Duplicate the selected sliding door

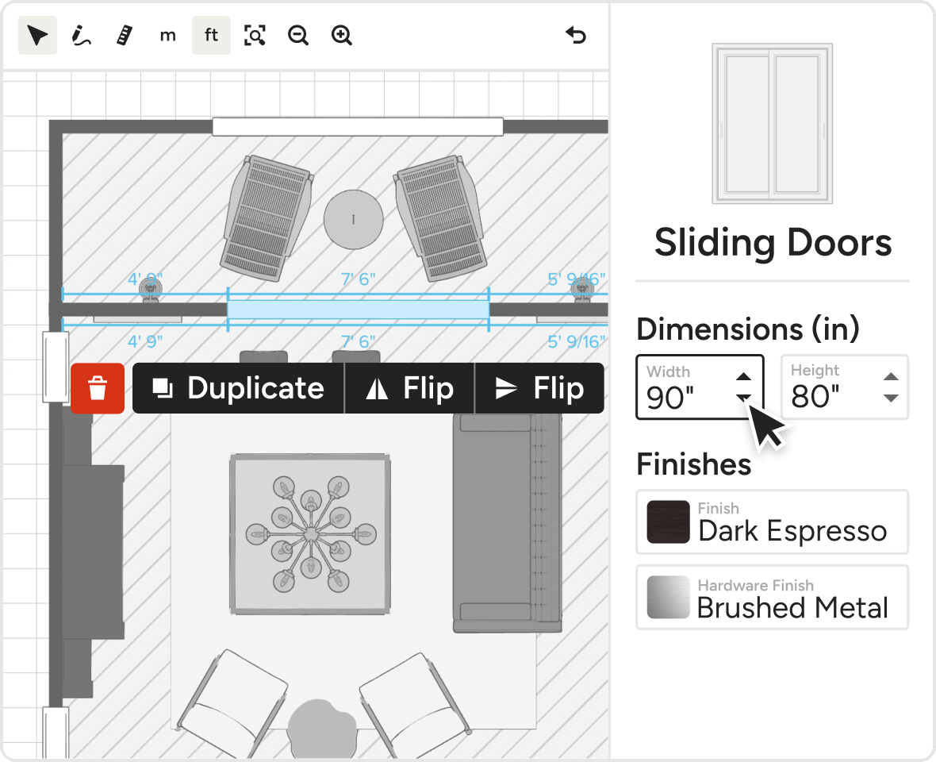[239, 389]
